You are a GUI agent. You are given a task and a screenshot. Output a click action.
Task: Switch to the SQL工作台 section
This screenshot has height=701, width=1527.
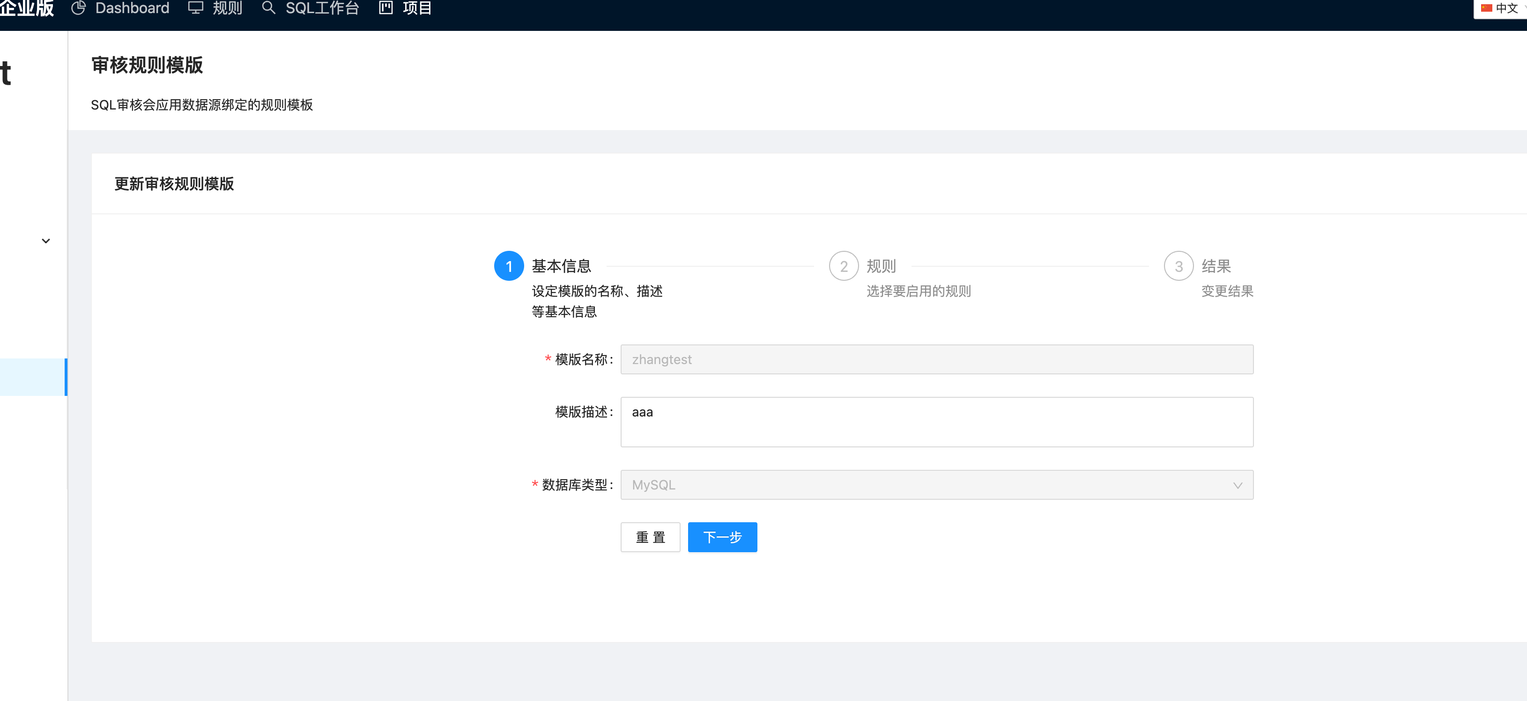coord(322,8)
